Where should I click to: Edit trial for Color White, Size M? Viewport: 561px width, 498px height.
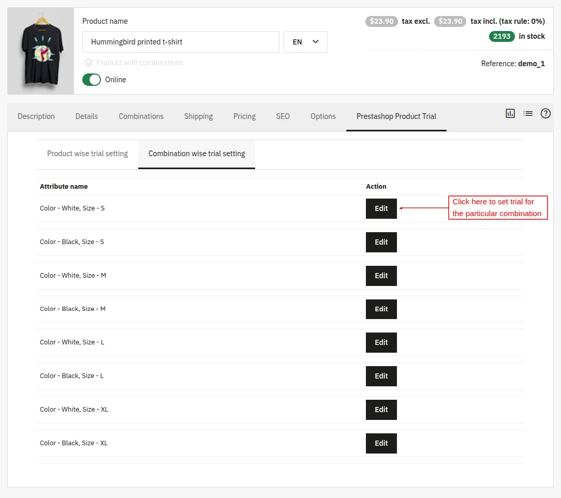point(381,276)
